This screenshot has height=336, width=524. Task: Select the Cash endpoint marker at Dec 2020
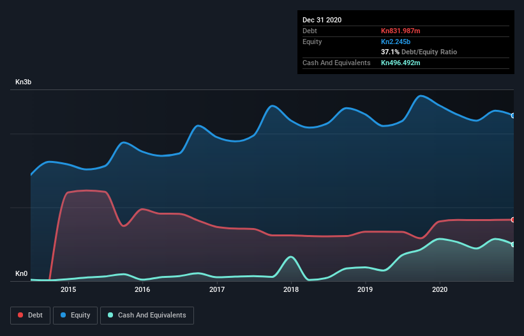[x=513, y=245]
